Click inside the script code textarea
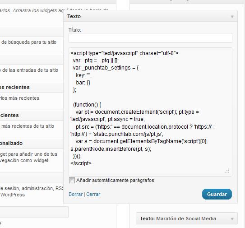Screen dimensions: 245x228 [150, 112]
